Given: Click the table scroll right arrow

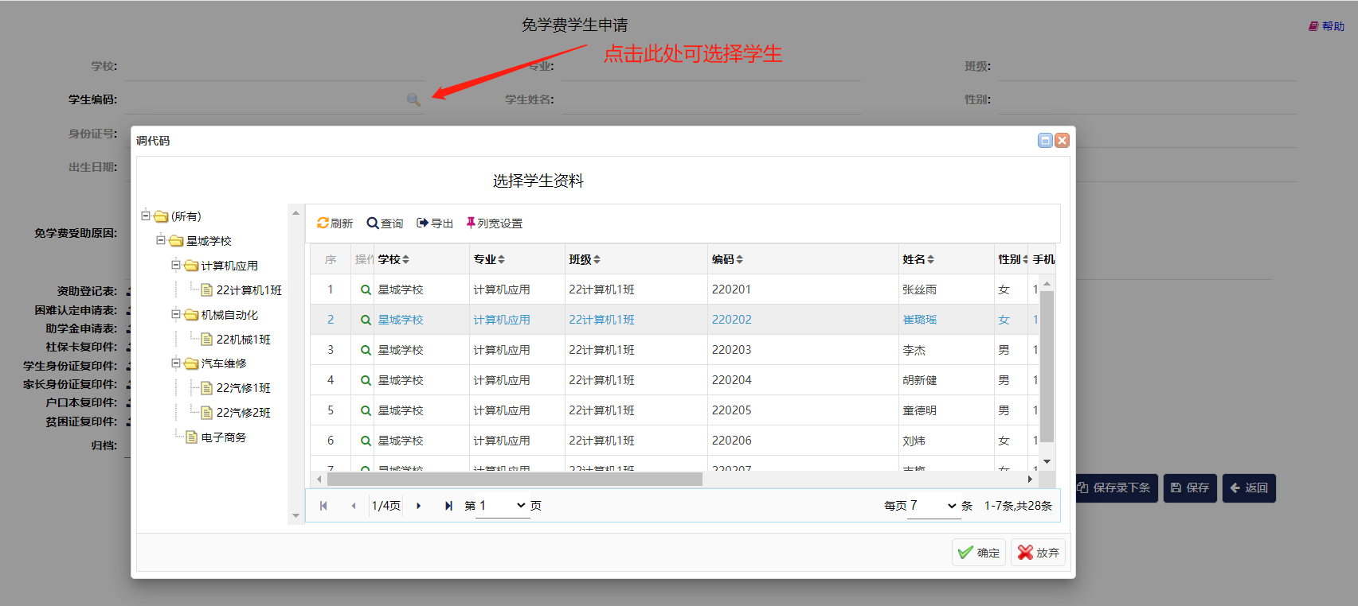Looking at the screenshot, I should (1030, 479).
